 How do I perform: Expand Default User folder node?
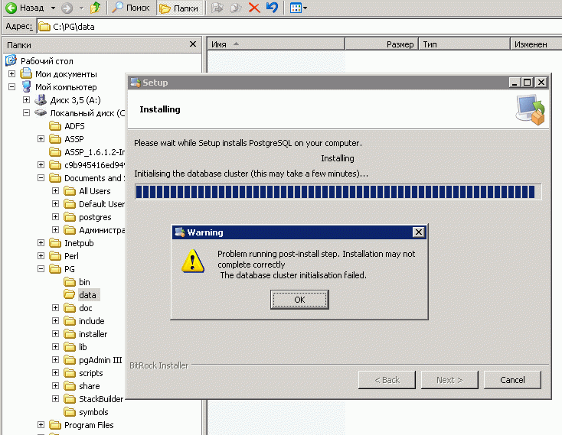pyautogui.click(x=56, y=203)
